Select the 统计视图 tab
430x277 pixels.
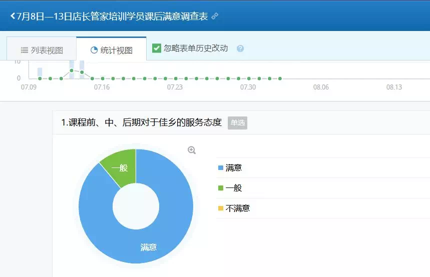point(111,50)
